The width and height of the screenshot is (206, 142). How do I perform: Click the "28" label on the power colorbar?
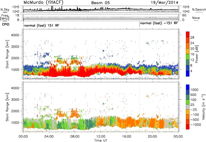point(192,37)
